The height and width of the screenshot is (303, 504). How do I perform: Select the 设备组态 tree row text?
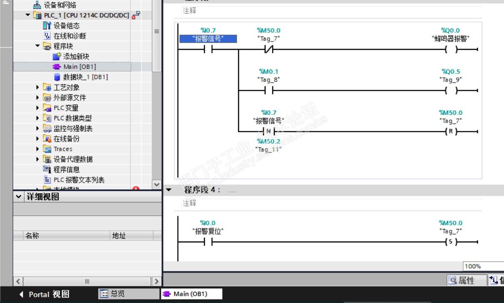click(x=67, y=26)
